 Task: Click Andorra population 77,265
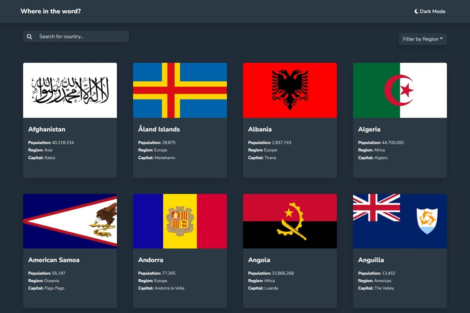coord(157,273)
